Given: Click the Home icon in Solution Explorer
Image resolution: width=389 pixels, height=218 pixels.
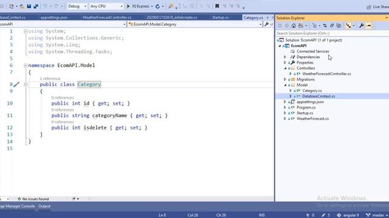Looking at the screenshot, I should (294, 25).
